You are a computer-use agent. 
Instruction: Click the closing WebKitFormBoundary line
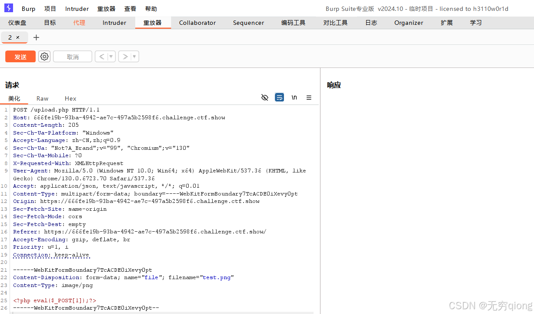86,308
